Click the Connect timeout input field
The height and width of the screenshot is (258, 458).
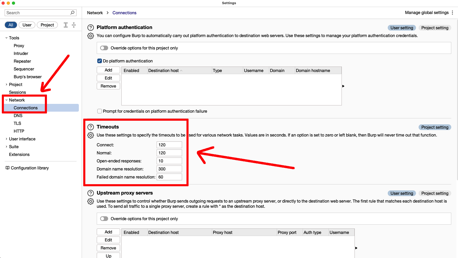pos(169,145)
